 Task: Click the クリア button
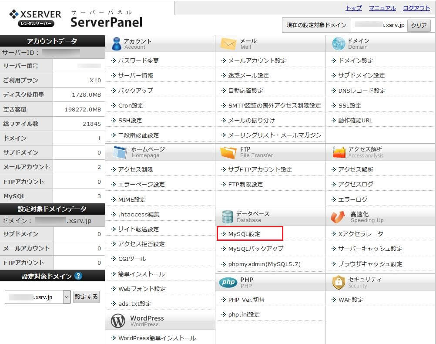click(x=419, y=25)
